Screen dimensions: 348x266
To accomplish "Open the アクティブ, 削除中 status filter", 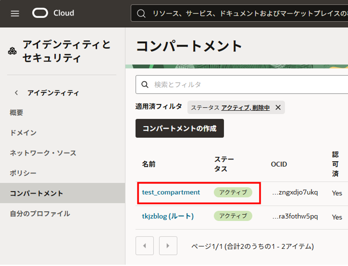I will (245, 107).
